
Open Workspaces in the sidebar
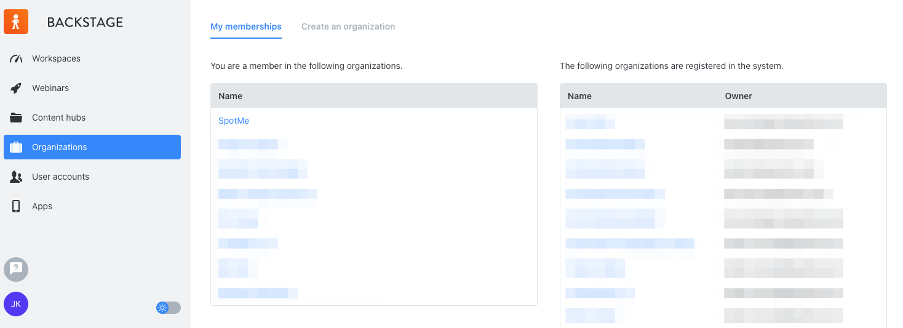(x=92, y=58)
